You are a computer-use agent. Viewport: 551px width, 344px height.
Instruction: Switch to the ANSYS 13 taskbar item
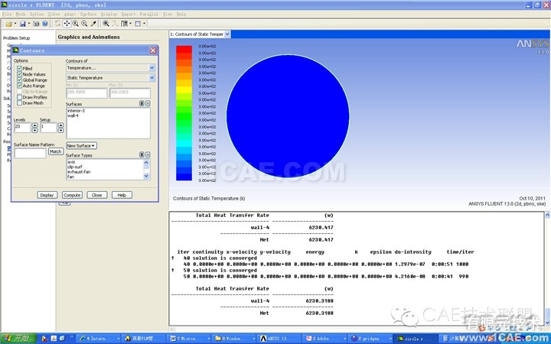(x=278, y=339)
